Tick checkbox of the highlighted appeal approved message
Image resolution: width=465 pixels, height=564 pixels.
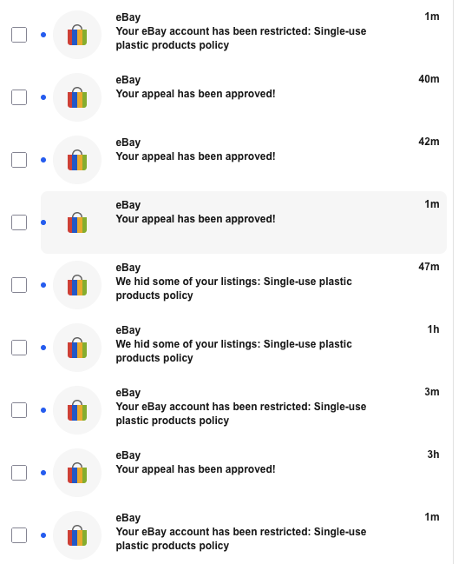[x=19, y=222]
